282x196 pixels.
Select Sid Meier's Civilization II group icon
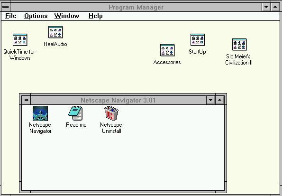pos(239,44)
